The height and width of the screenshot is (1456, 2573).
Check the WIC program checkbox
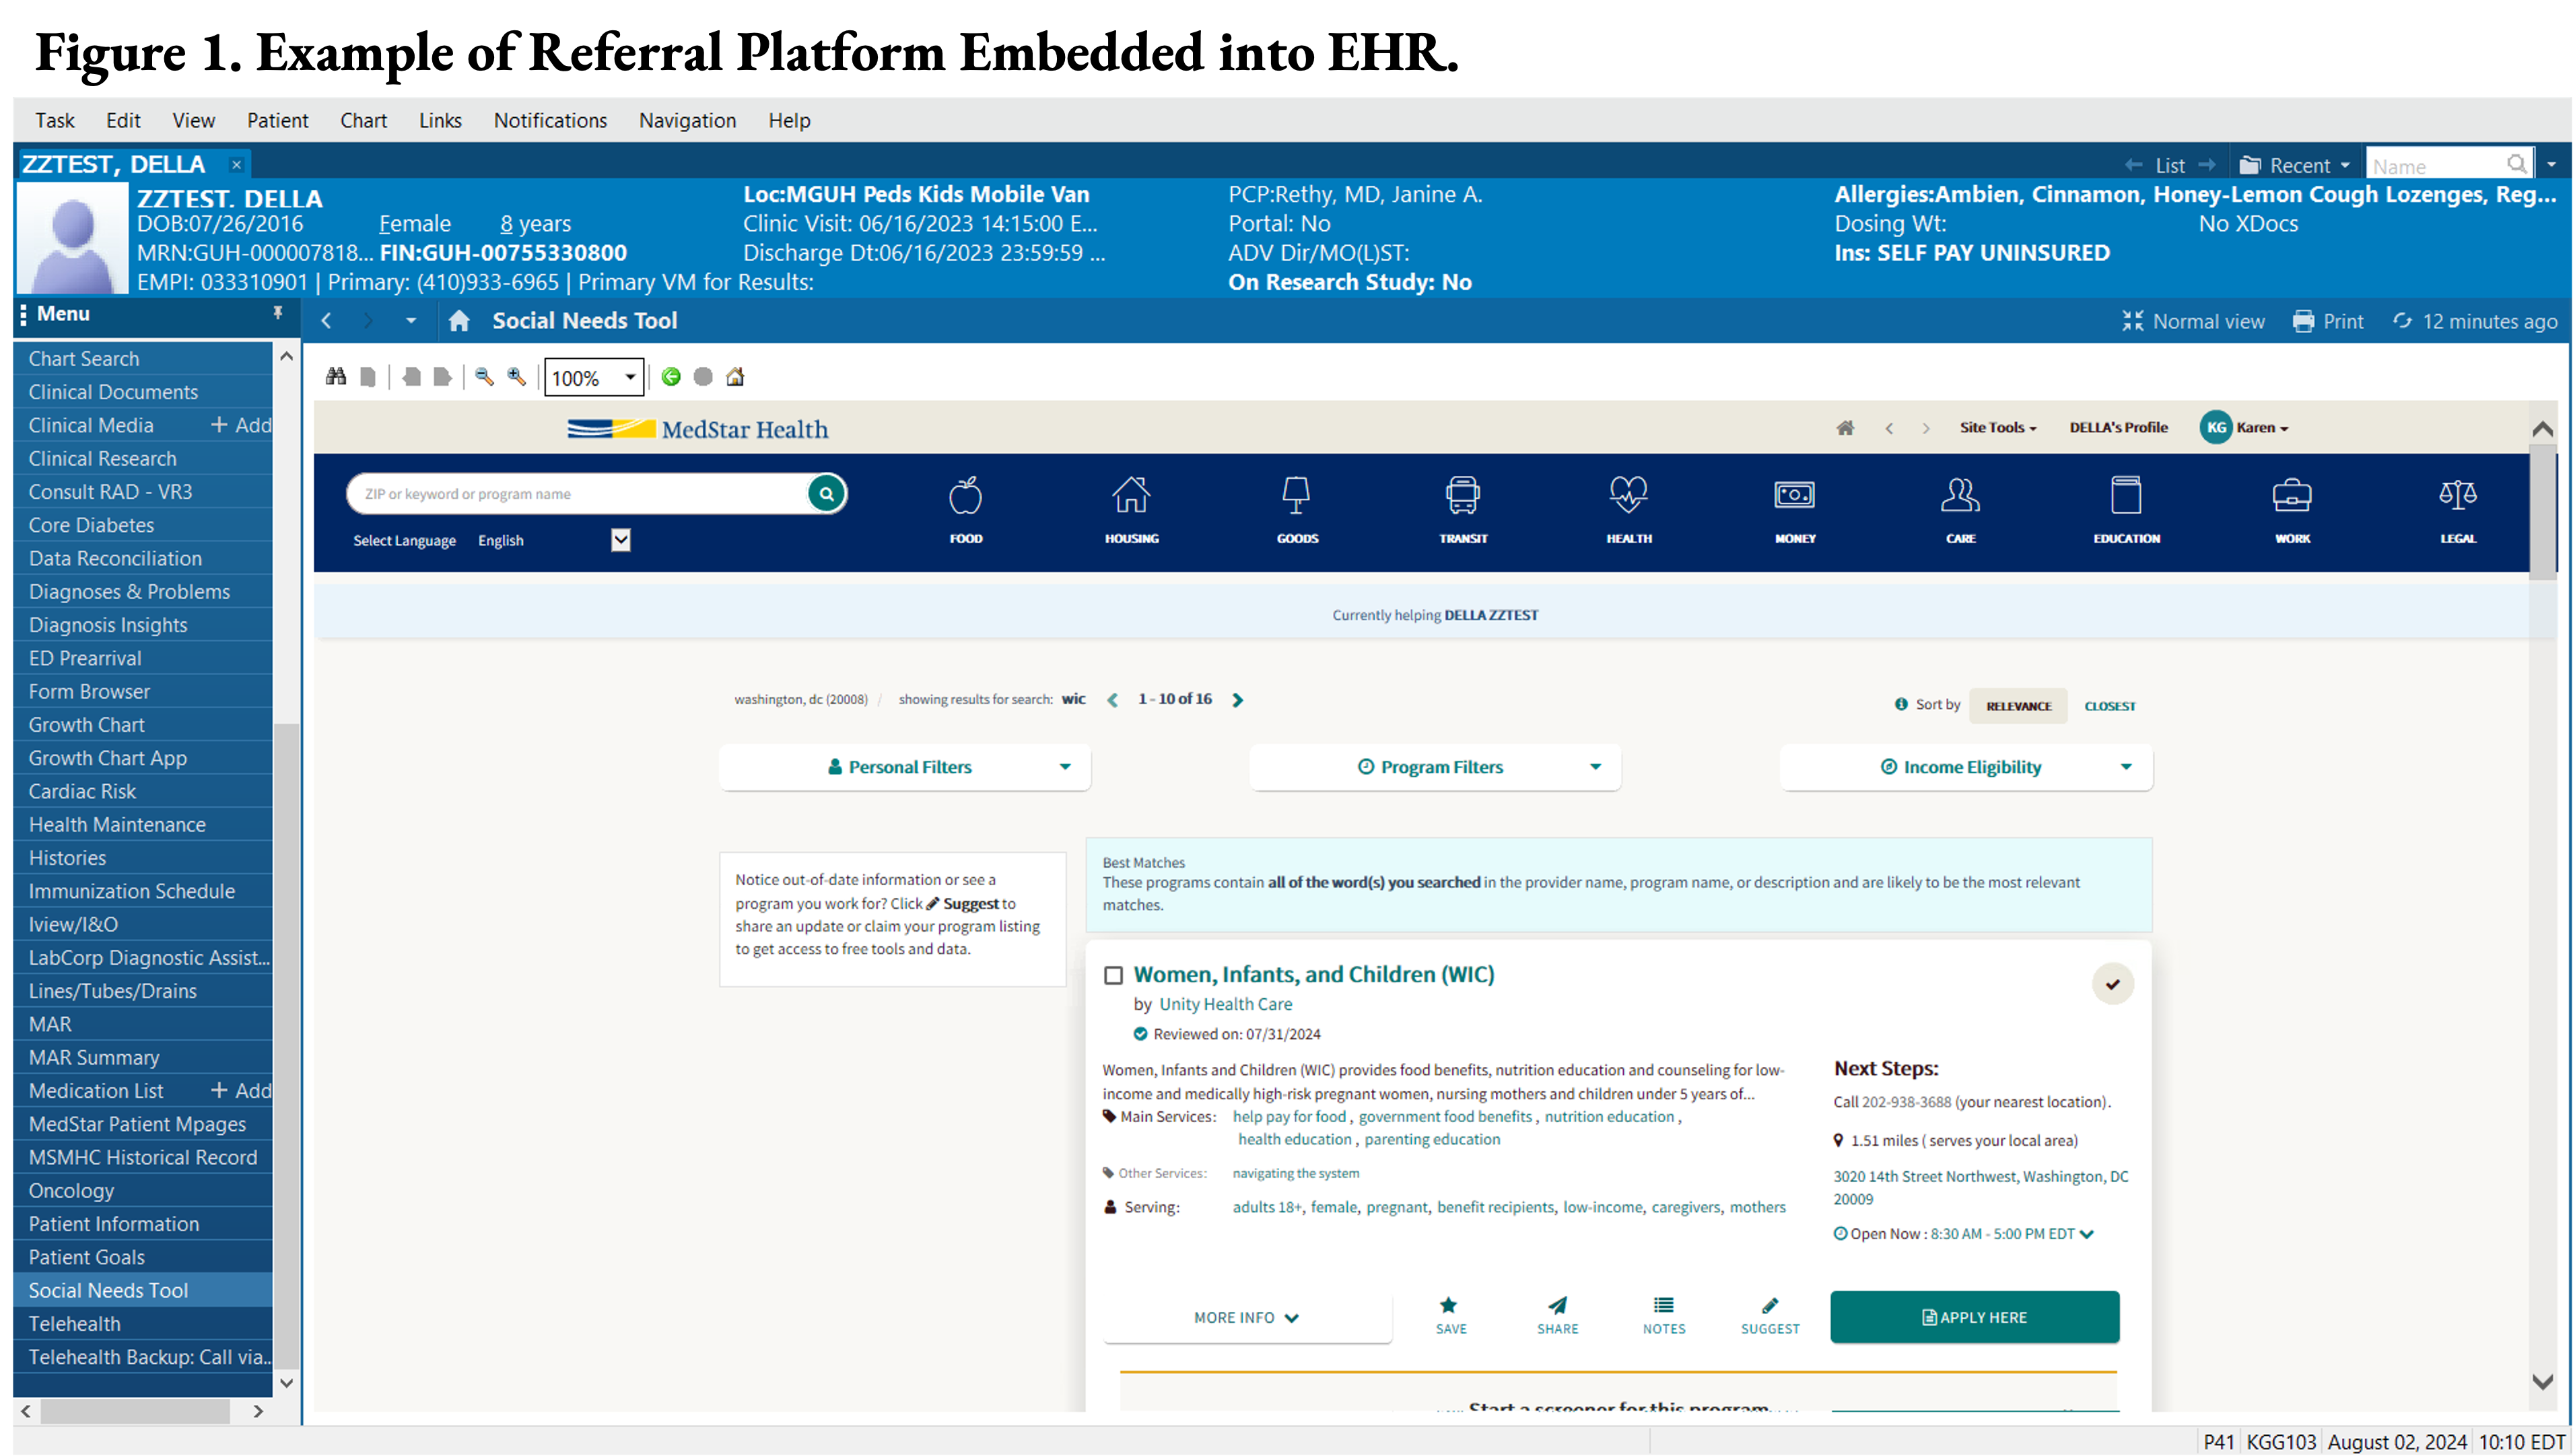coord(1113,974)
